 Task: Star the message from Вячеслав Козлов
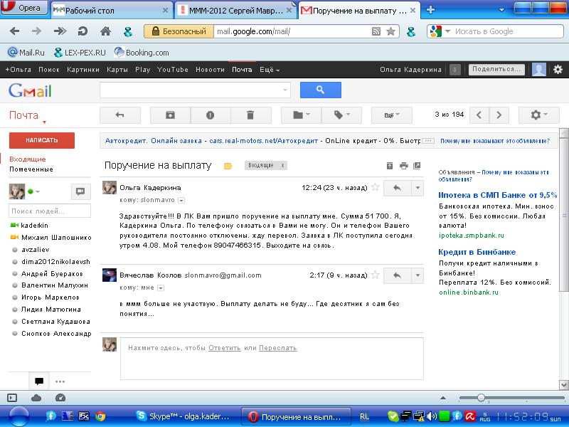click(376, 275)
